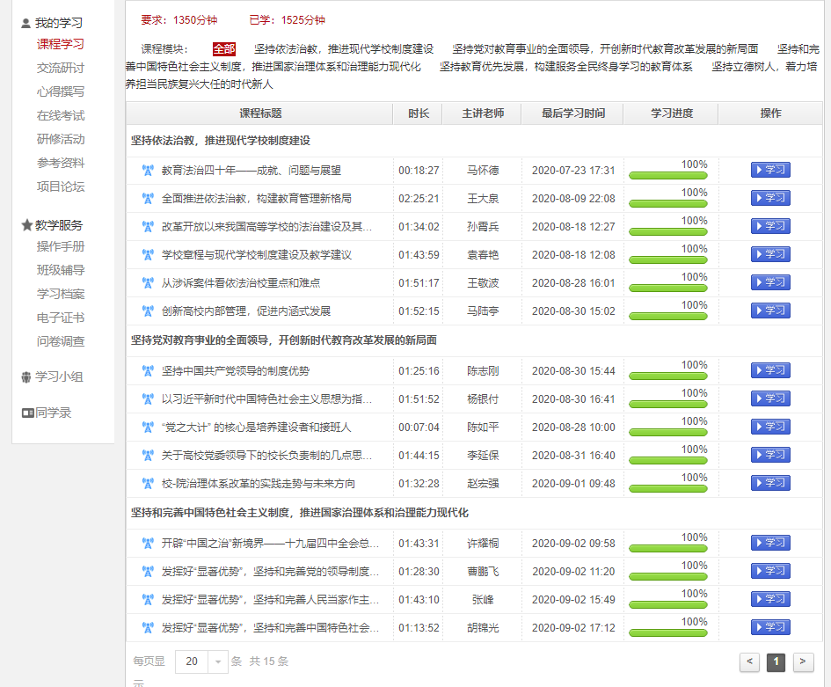This screenshot has height=687, width=831.
Task: Click page number 1 in pagination
Action: point(776,661)
